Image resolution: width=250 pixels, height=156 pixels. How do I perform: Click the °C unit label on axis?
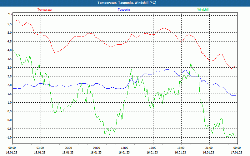10,14
